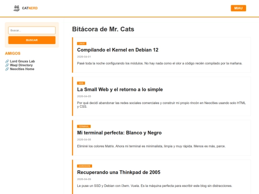Open the CATNERD site title link

point(30,8)
